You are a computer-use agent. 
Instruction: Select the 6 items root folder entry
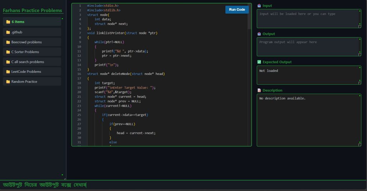[18, 22]
